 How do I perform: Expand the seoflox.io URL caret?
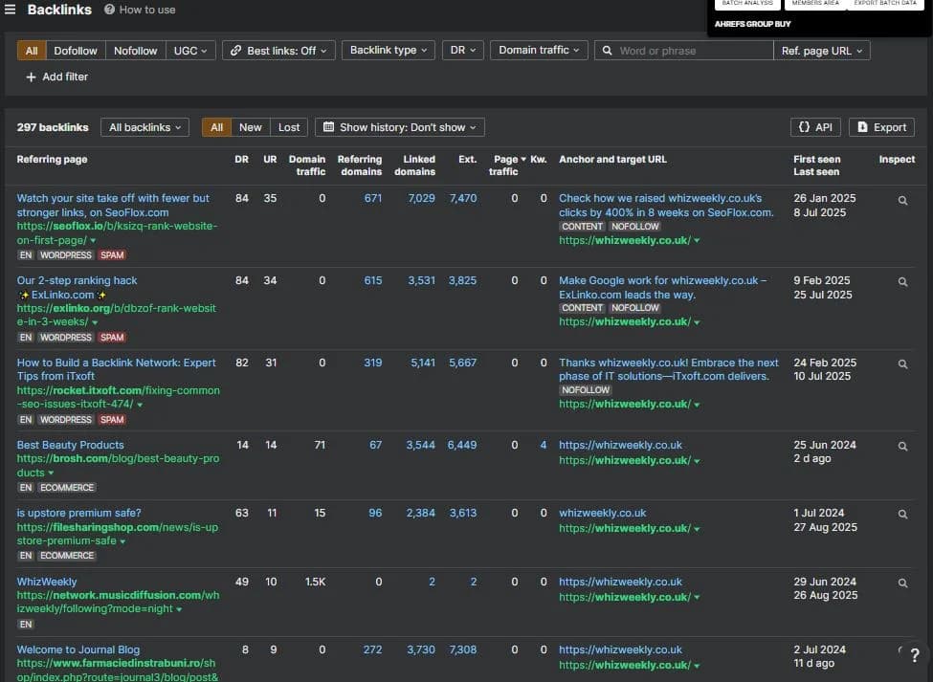(x=93, y=241)
